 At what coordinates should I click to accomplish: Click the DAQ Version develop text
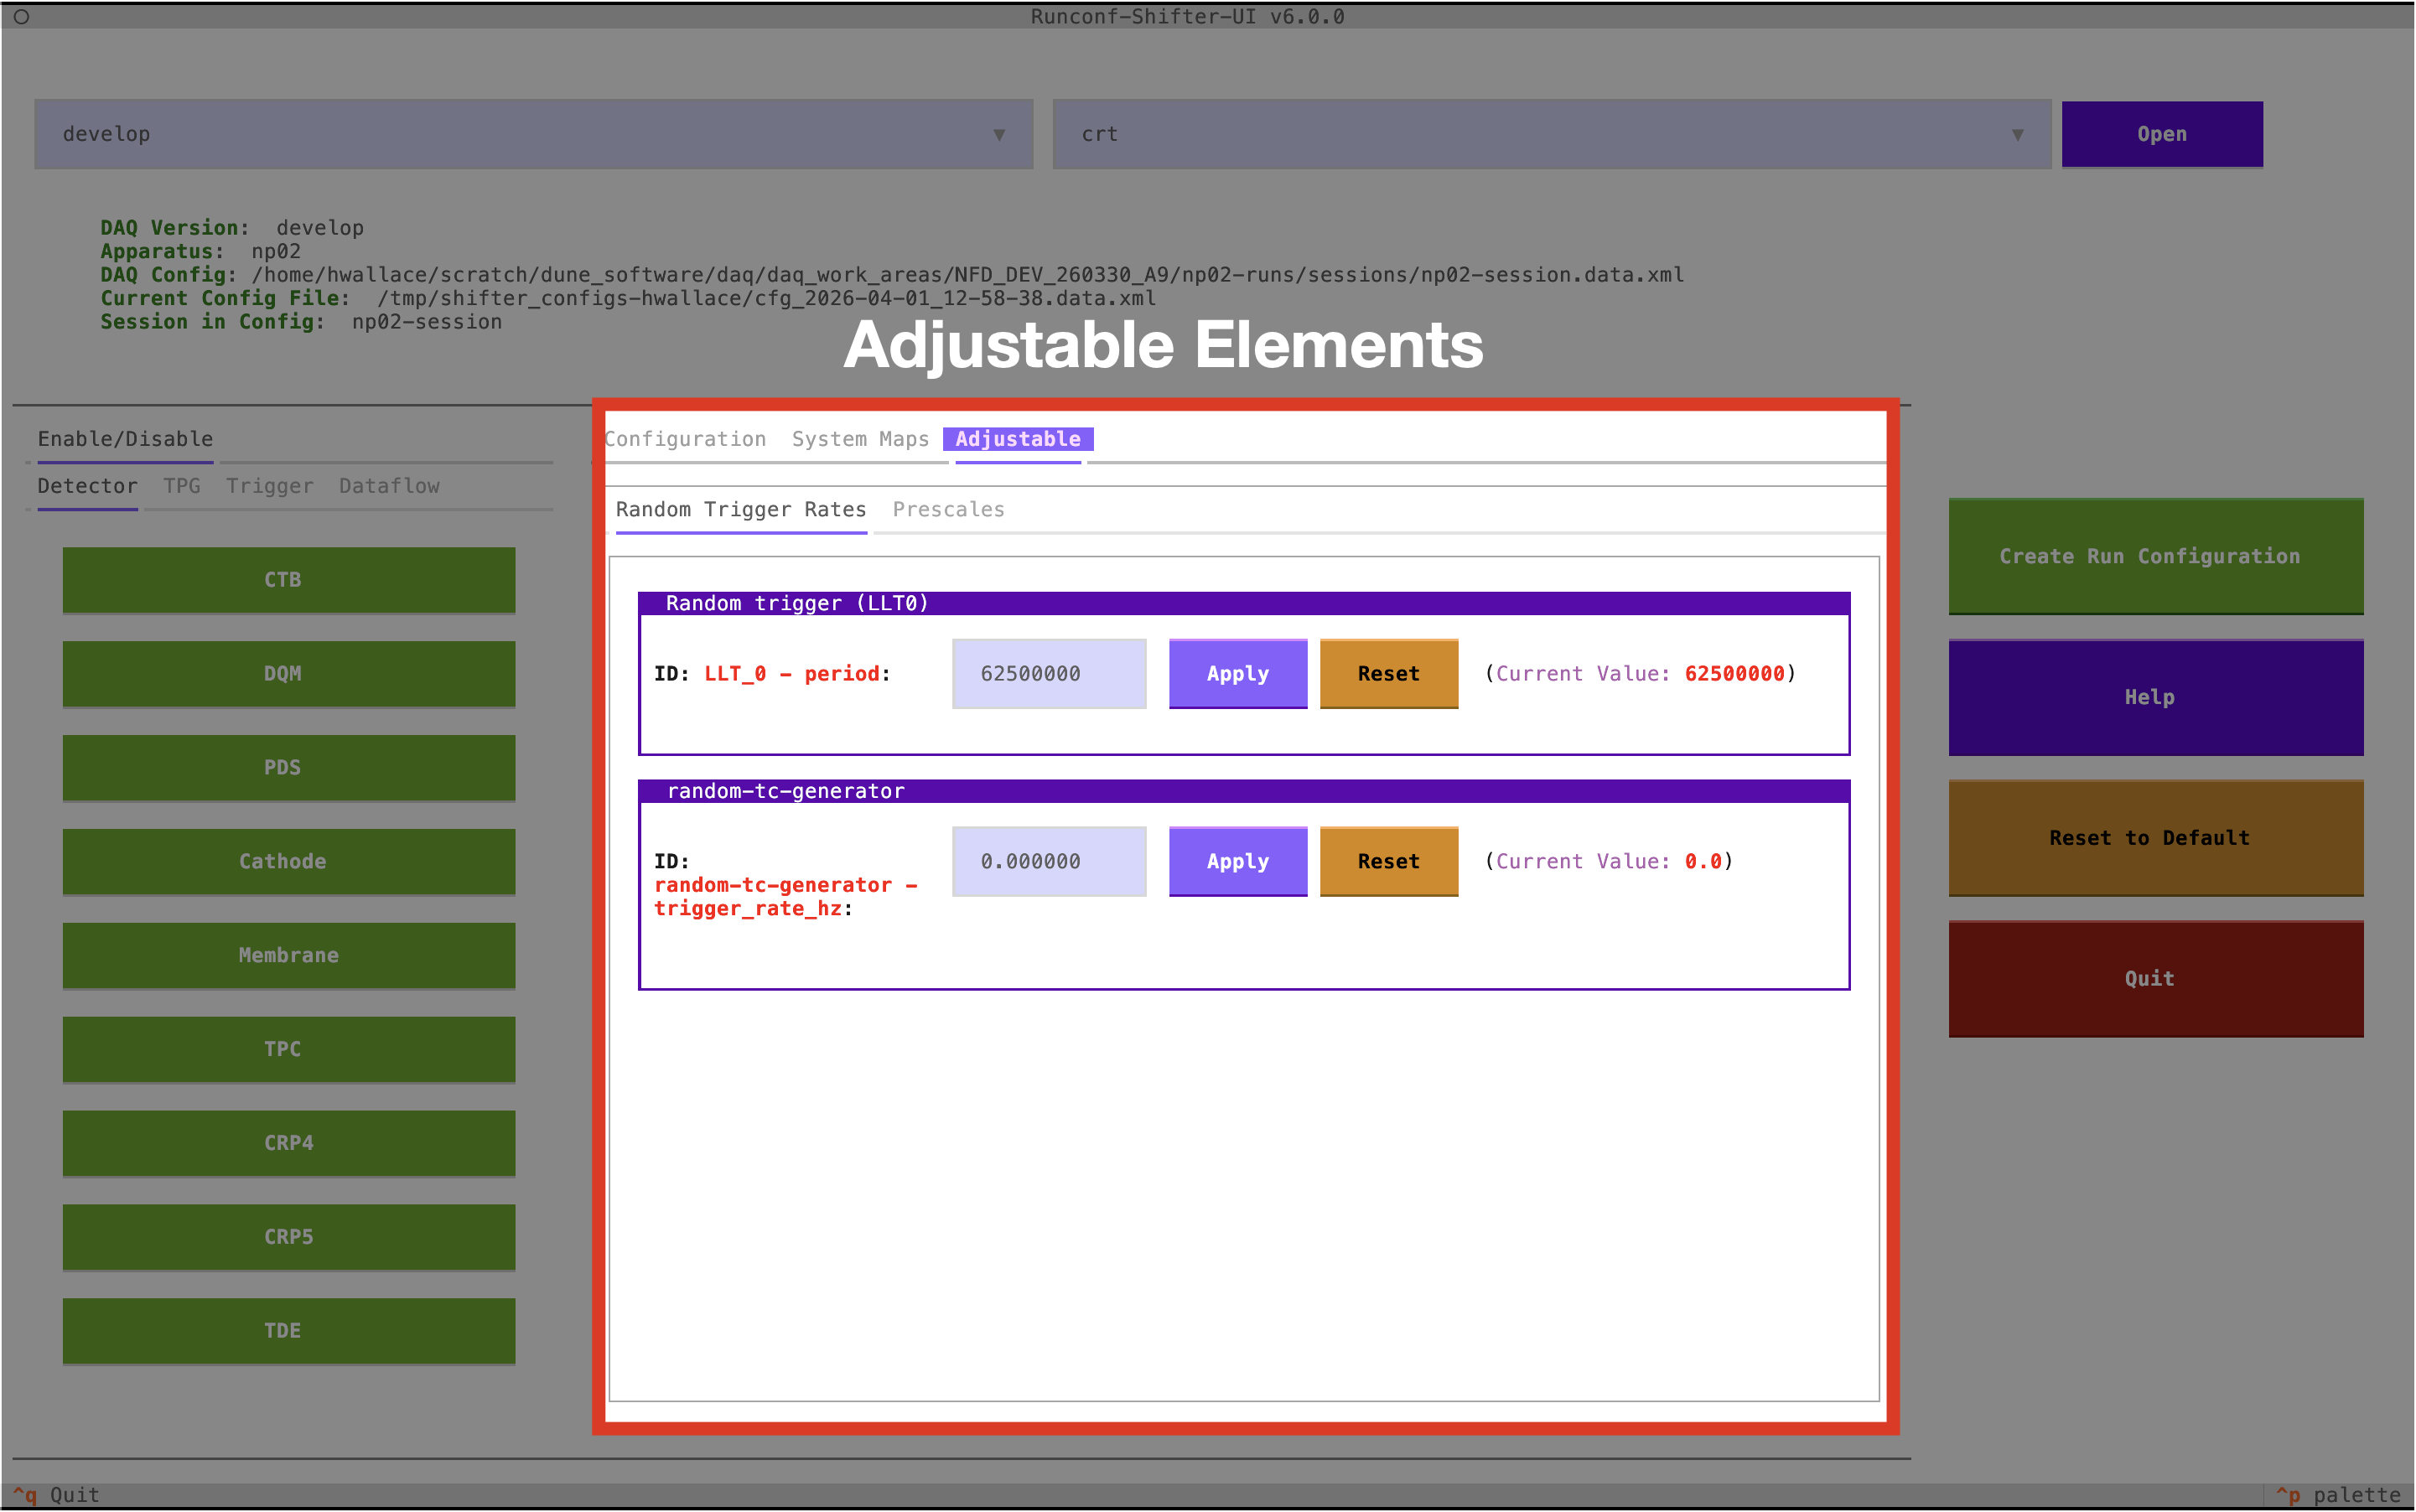click(x=232, y=228)
